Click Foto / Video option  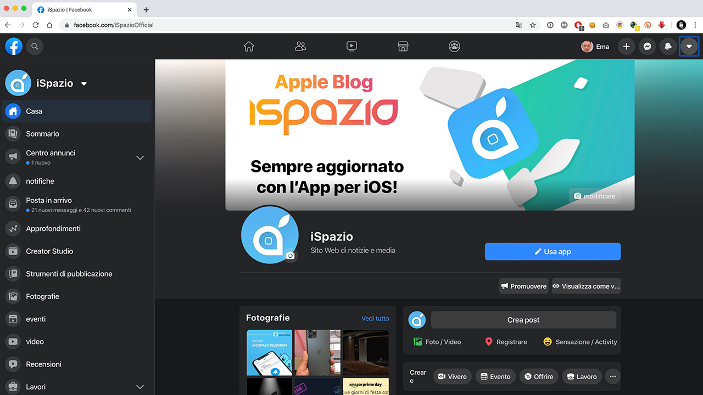click(x=437, y=342)
